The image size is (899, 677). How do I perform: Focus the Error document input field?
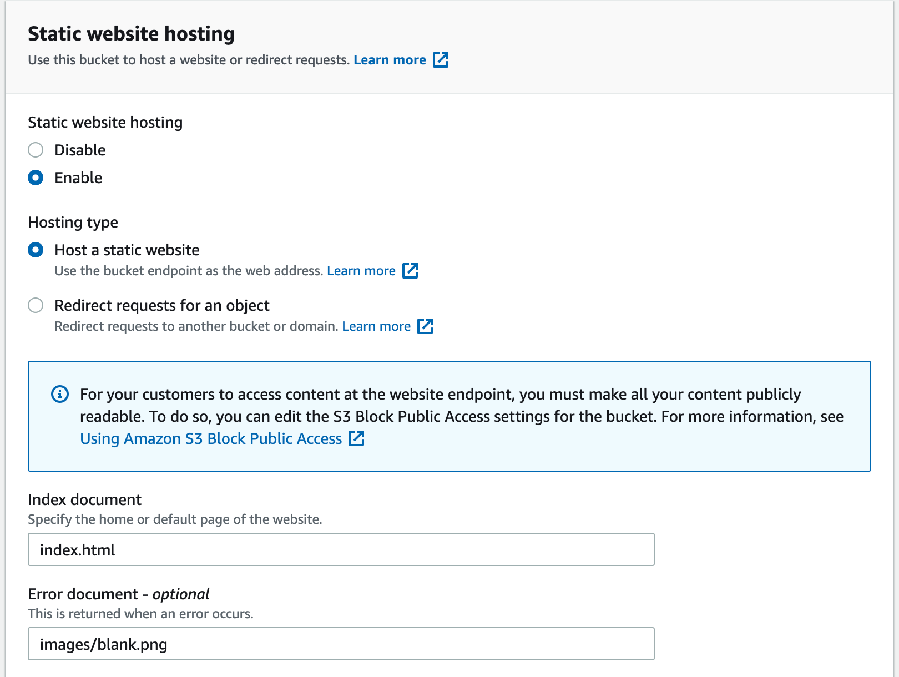pos(341,644)
